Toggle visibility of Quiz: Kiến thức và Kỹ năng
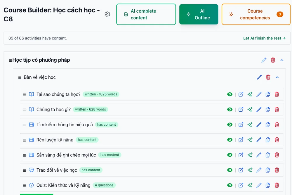This screenshot has height=195, width=292. point(230,185)
